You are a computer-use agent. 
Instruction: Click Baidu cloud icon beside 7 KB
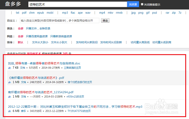(x=9, y=68)
